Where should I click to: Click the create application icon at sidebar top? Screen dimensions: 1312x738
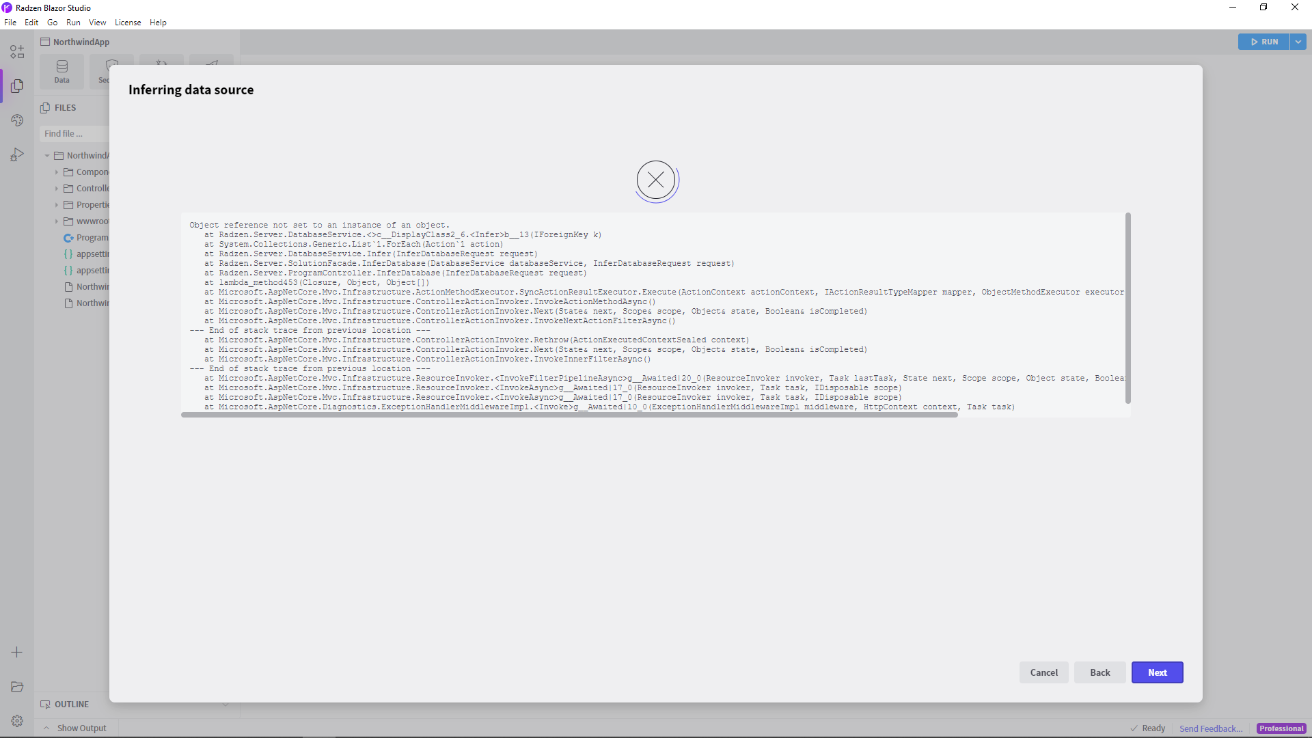[16, 51]
